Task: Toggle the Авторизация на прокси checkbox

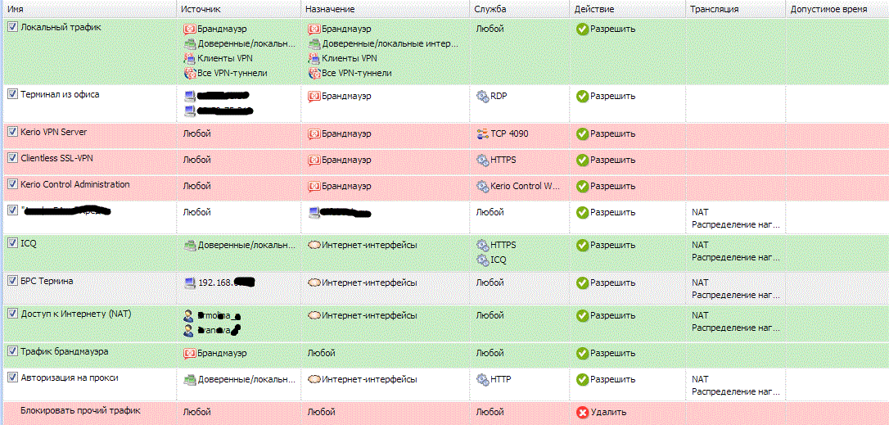Action: pyautogui.click(x=12, y=377)
